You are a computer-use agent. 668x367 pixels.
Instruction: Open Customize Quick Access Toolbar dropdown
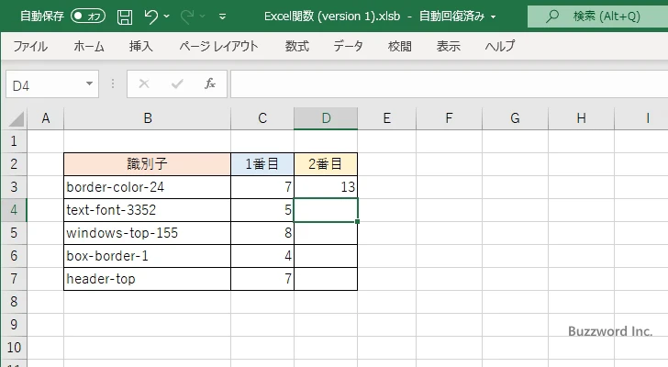(222, 17)
